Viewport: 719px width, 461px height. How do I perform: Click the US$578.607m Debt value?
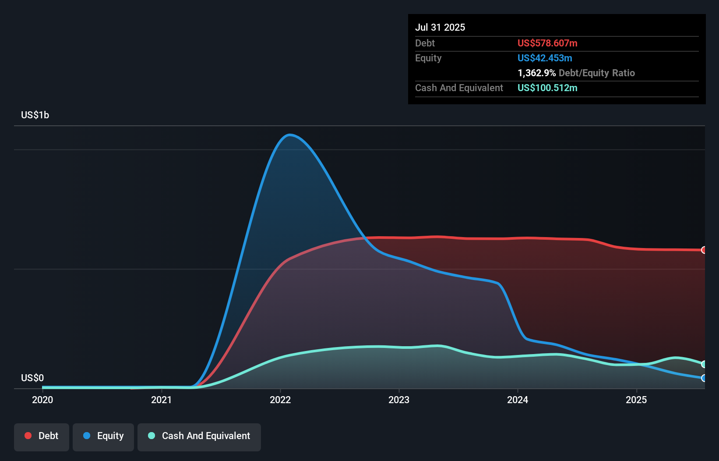547,43
